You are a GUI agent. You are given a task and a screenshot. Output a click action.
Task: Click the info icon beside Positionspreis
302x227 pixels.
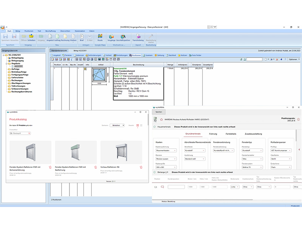tap(299, 120)
